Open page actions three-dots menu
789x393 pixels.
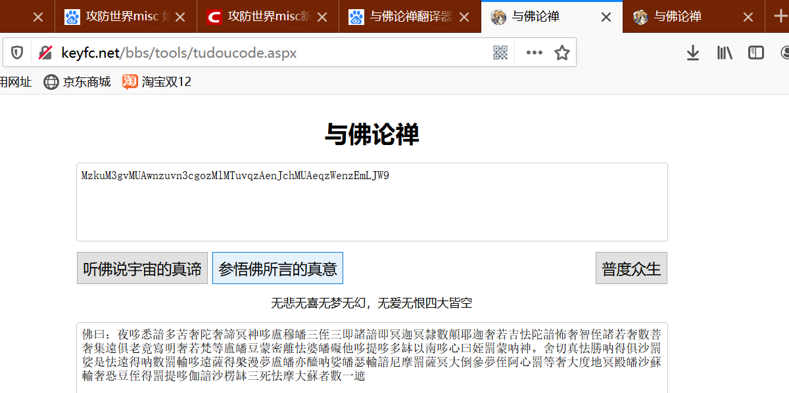coord(534,52)
